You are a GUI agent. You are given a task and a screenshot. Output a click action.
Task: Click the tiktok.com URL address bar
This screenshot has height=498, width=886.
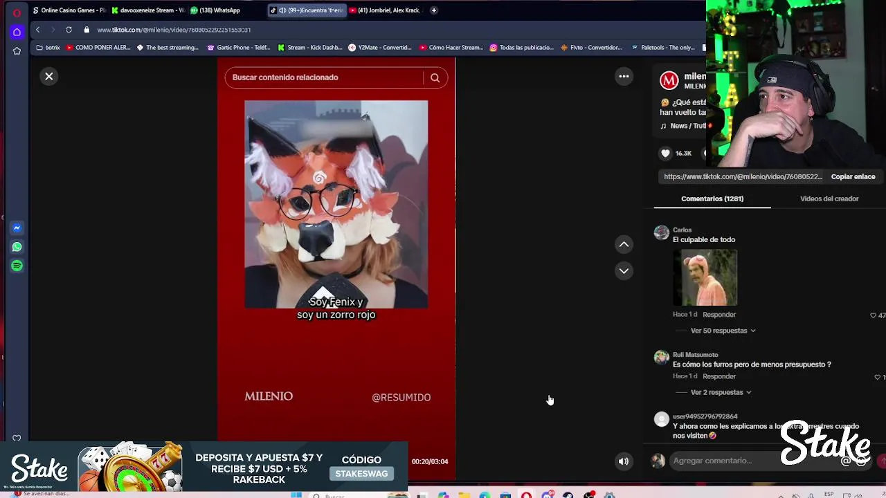point(174,30)
